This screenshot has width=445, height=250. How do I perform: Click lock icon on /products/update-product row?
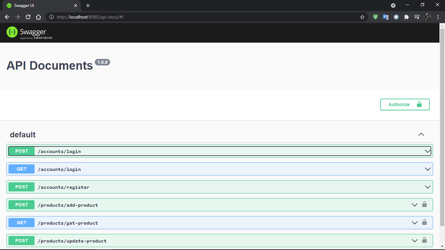[x=424, y=240]
